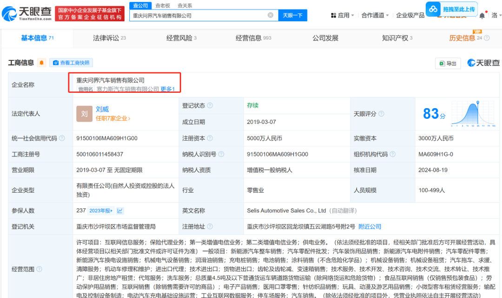This screenshot has width=502, height=298.
Task: Open the 2023年报 year selector
Action: (101, 211)
